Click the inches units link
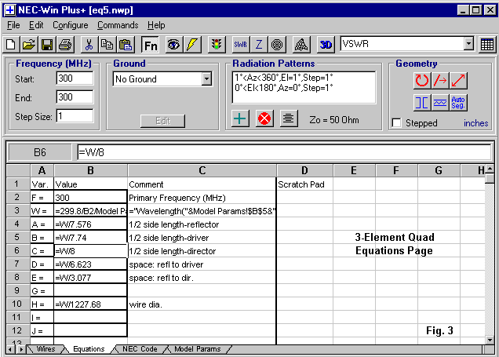 click(x=475, y=123)
